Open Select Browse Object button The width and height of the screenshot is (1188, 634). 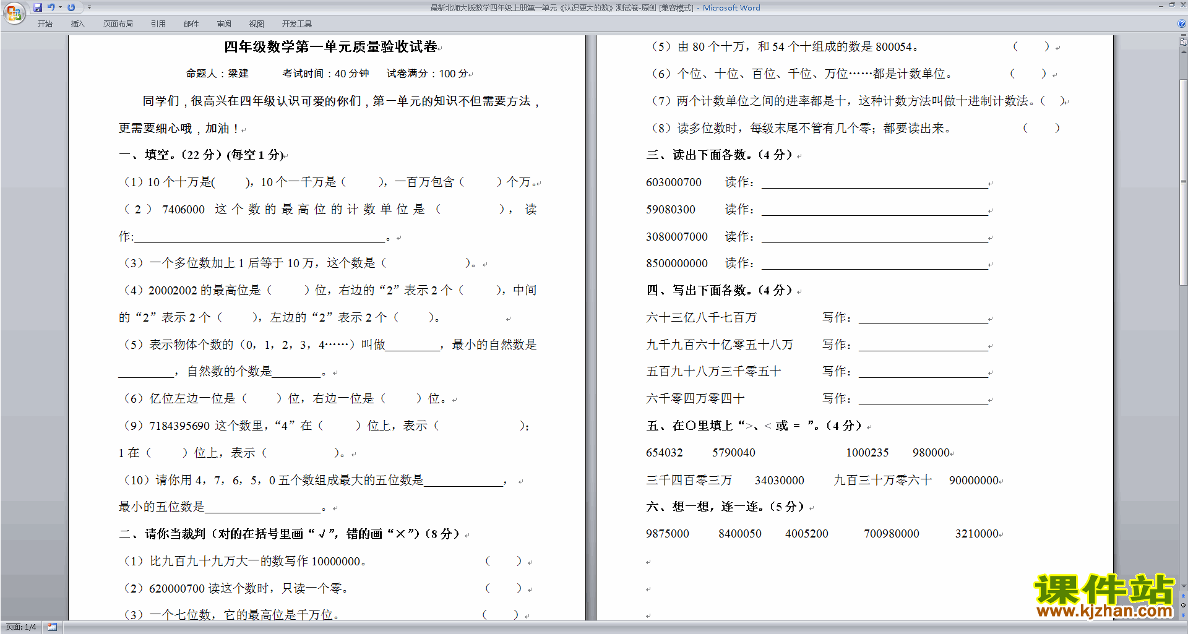(x=1183, y=606)
